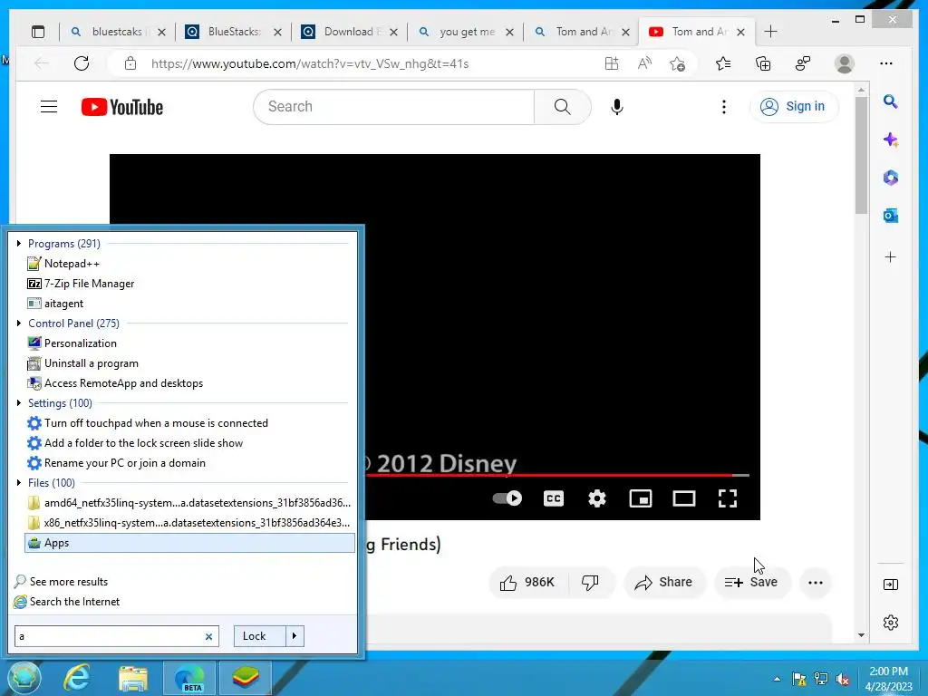Open Microsoft 365 sidebar icon
Screen dimensions: 928x696
tap(890, 178)
